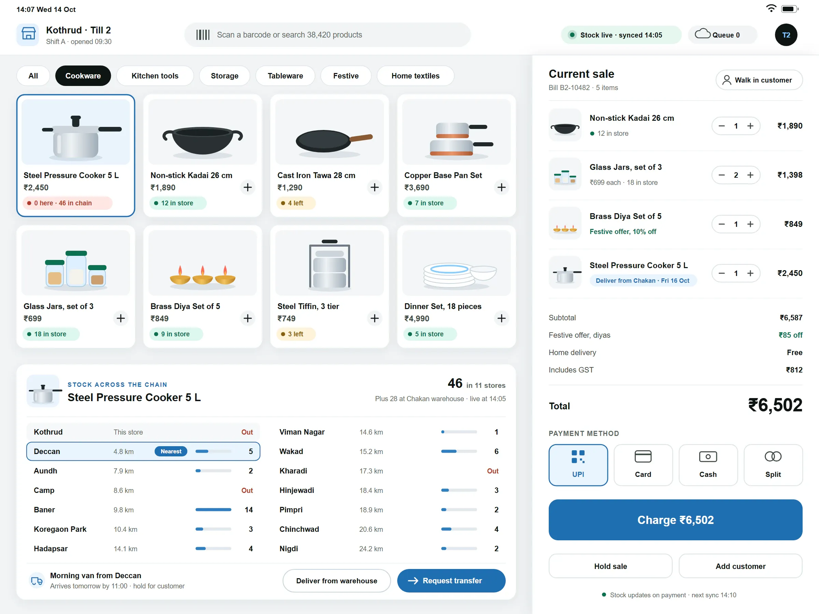
Task: Tap the Deliver from Chakan delivery tag
Action: [x=643, y=280]
